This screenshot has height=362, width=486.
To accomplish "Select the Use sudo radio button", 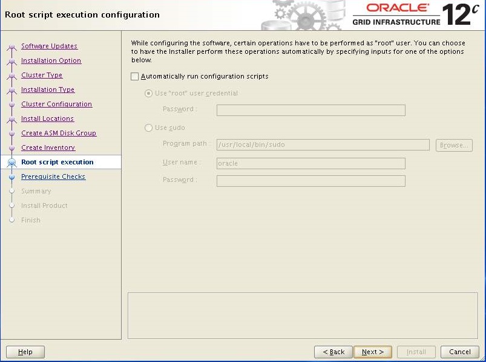I will [149, 128].
